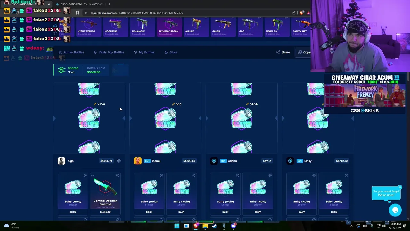Click the shield check on Adrian's first Salty card
This screenshot has width=410, height=231.
click(x=238, y=175)
